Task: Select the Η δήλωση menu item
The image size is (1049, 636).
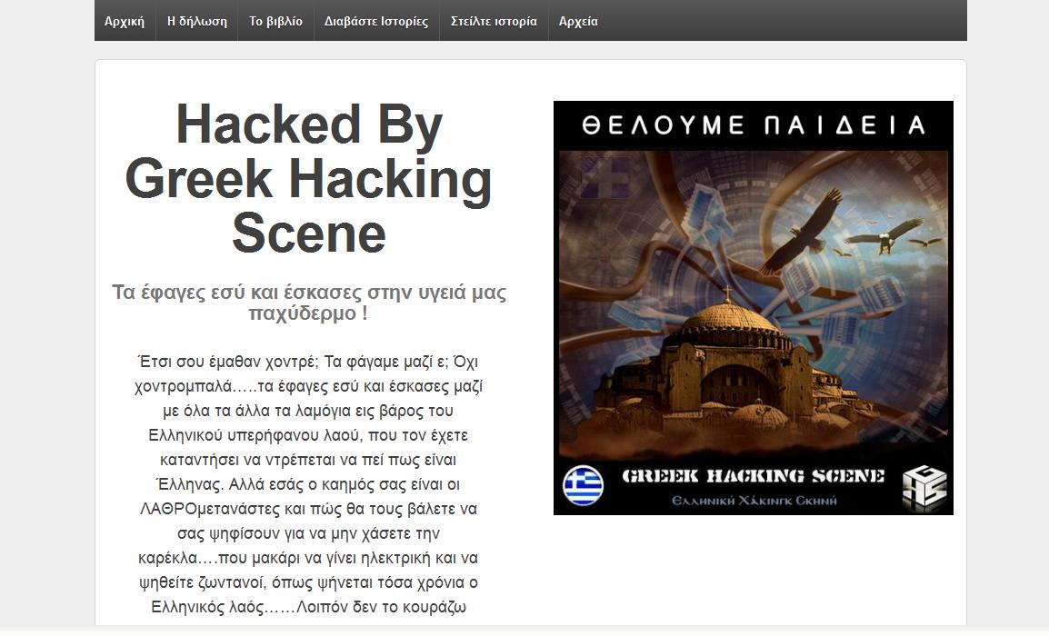Action: click(x=196, y=22)
